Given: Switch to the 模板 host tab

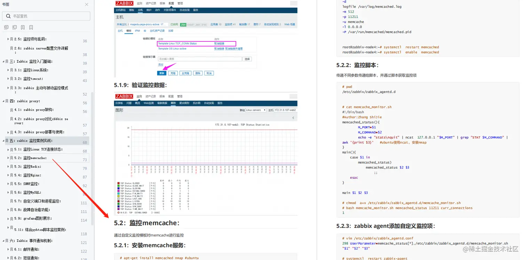Looking at the screenshot, I should pos(129,30).
